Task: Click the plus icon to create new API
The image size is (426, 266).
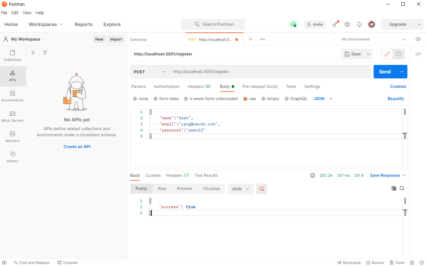Action: 33,53
